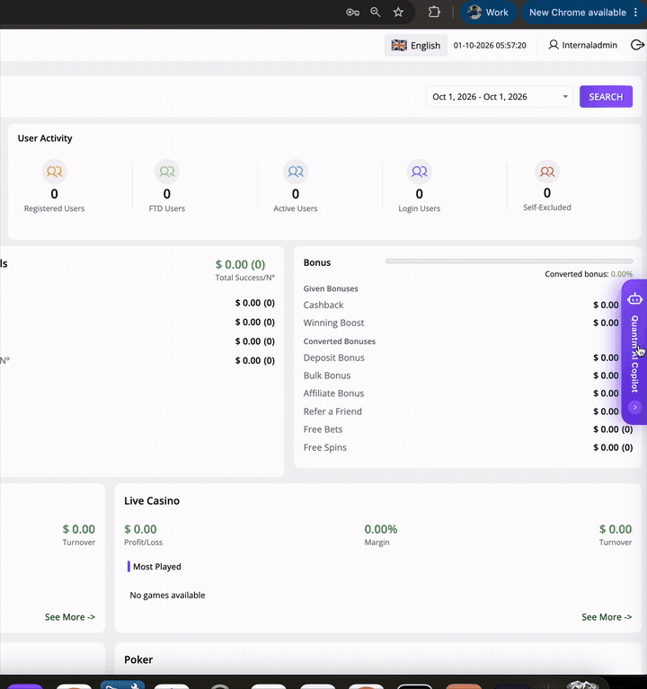Click the Cashback bonus row label
647x689 pixels.
coord(323,305)
